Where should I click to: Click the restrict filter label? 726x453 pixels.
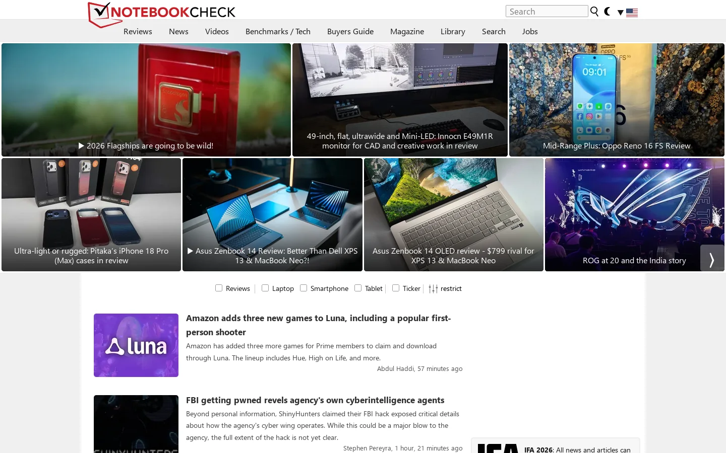point(451,288)
